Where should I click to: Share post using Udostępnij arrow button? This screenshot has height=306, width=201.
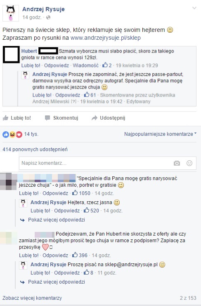coord(109,118)
